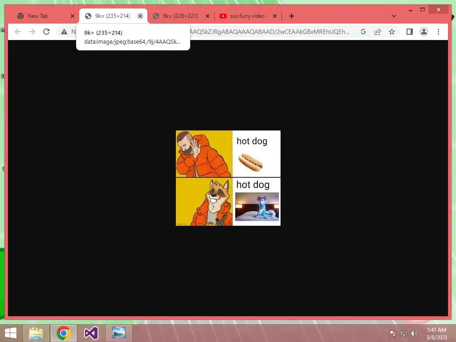Go back to previous page
Image resolution: width=456 pixels, height=342 pixels.
point(18,32)
